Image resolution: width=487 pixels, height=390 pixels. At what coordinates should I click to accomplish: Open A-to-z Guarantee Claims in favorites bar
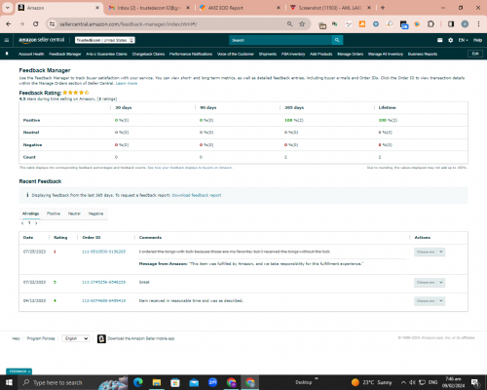click(x=106, y=54)
